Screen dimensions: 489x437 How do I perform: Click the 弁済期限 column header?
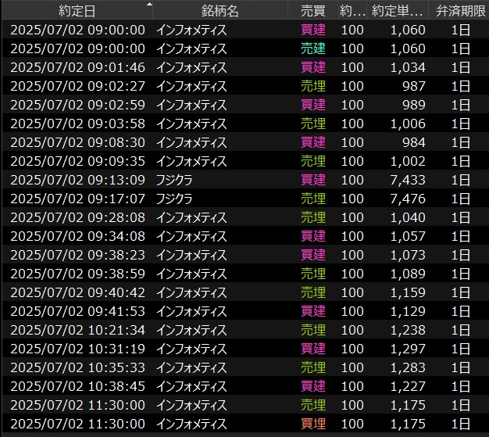[x=460, y=11]
